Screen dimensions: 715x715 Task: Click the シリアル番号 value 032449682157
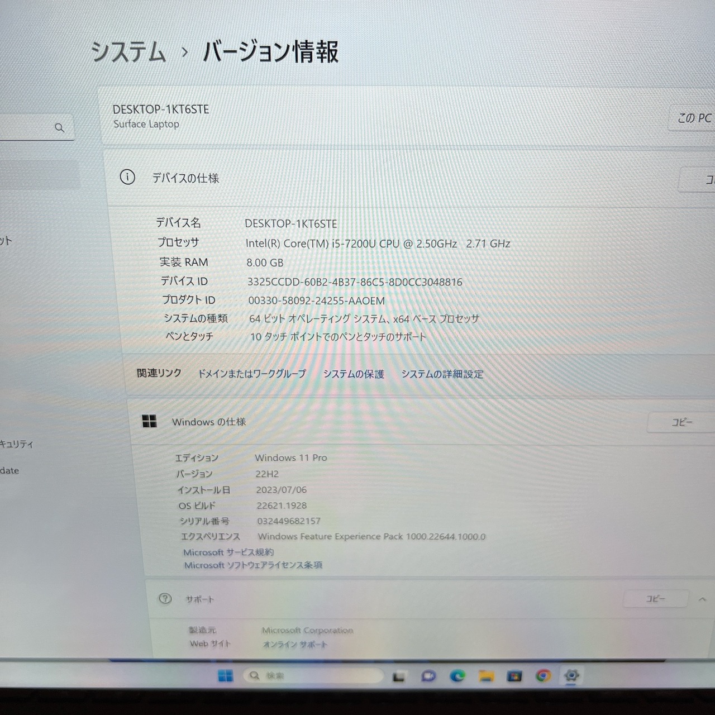click(289, 521)
